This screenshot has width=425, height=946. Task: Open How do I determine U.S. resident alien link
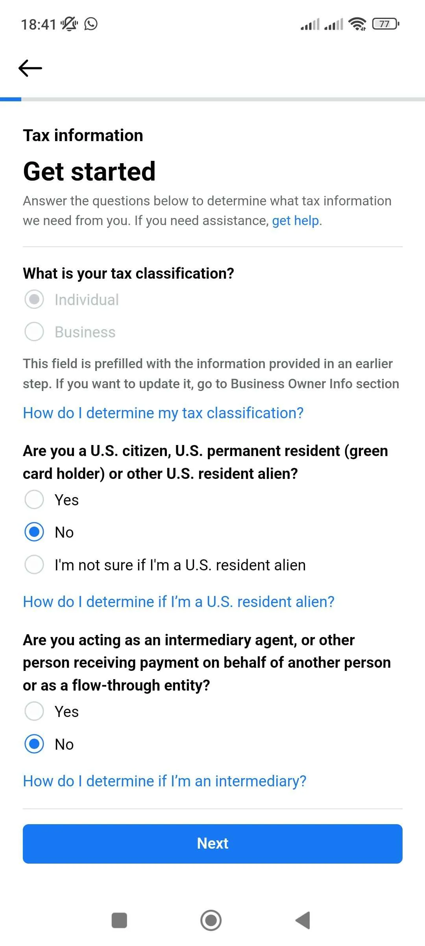point(179,602)
